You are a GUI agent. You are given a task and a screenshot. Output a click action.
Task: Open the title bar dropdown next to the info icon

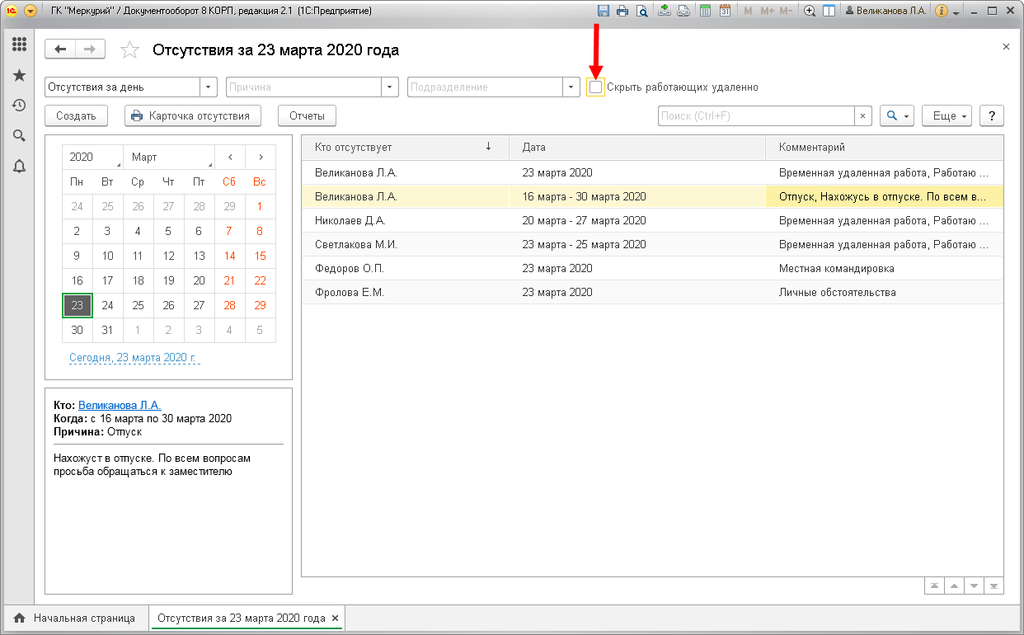(956, 12)
